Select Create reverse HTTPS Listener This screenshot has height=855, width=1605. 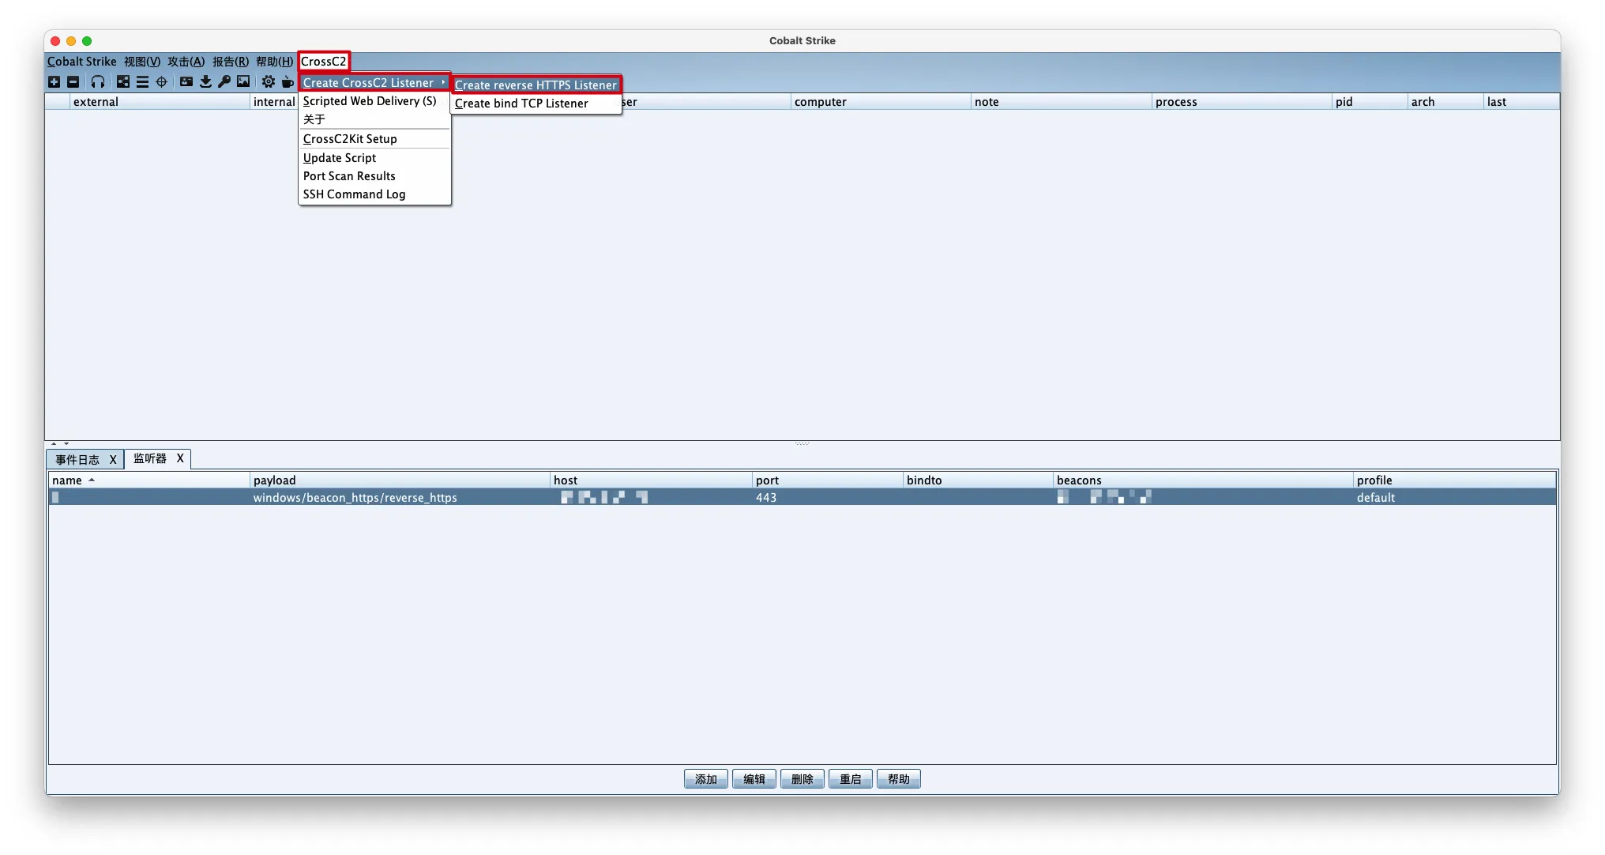coord(536,85)
